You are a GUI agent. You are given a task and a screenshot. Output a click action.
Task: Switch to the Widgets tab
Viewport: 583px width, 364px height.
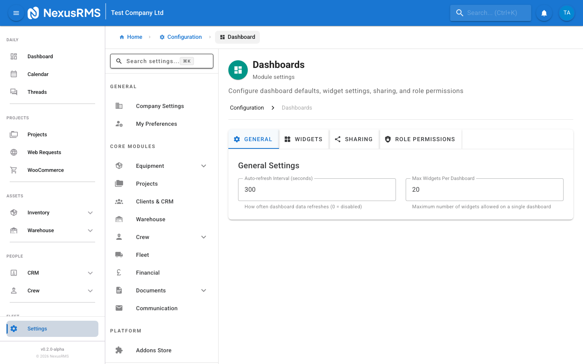tap(304, 139)
